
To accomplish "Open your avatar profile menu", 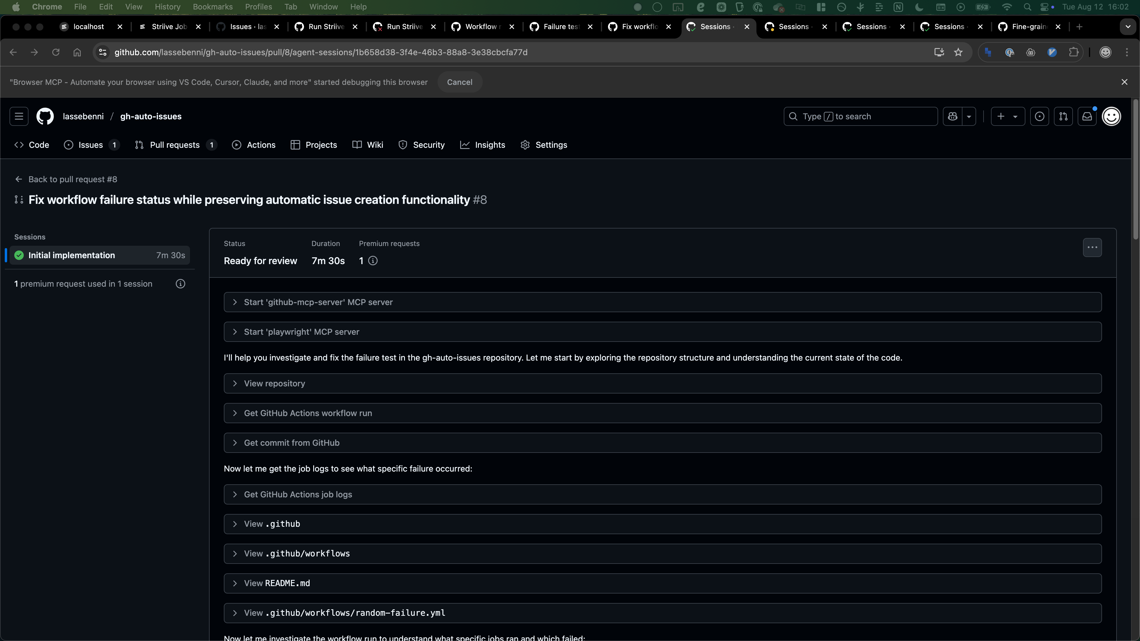I will pyautogui.click(x=1112, y=116).
